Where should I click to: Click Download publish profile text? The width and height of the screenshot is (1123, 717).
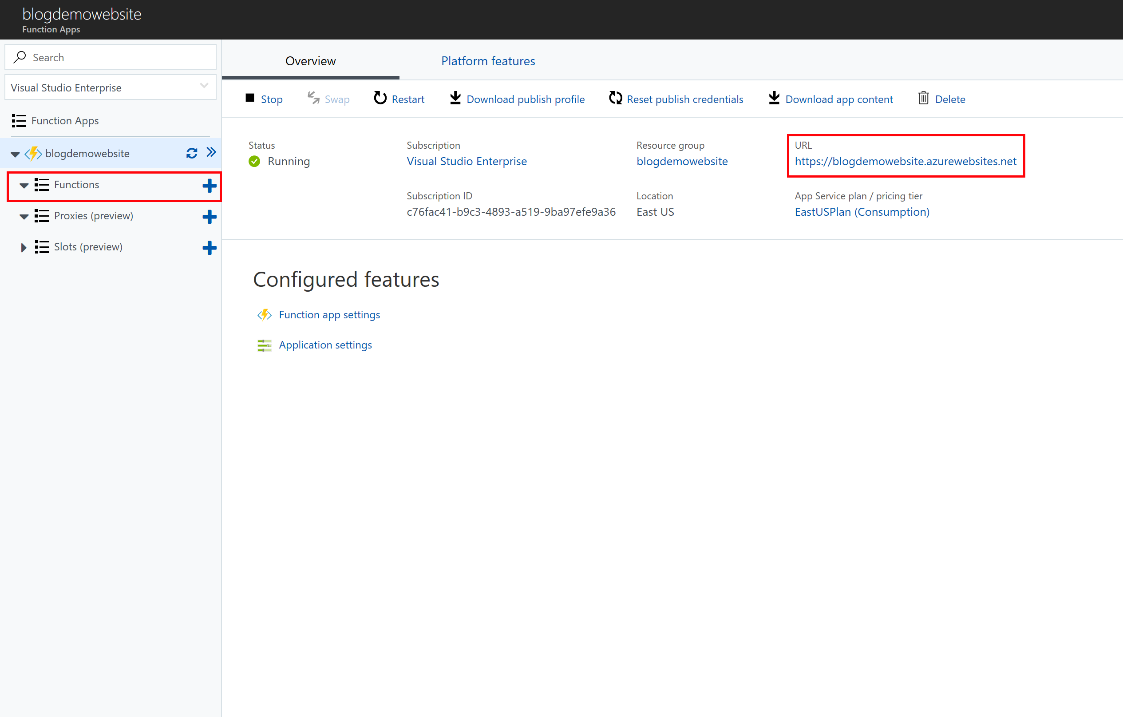point(526,99)
